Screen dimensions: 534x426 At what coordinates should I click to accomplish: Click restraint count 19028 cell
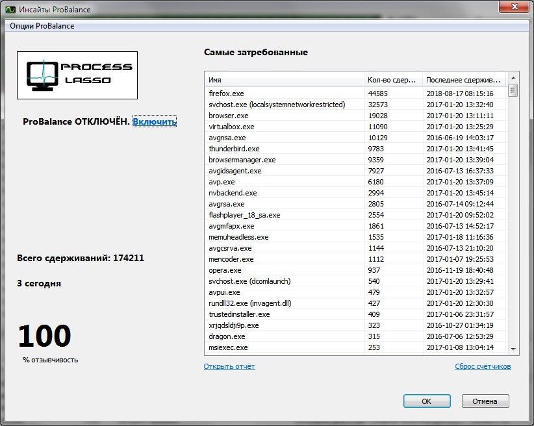[x=377, y=116]
